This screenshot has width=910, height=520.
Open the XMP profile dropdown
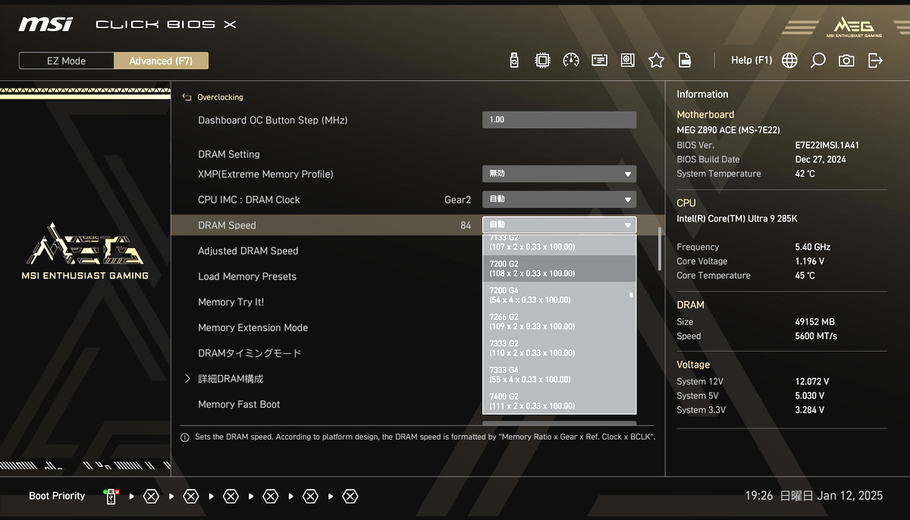pyautogui.click(x=560, y=174)
